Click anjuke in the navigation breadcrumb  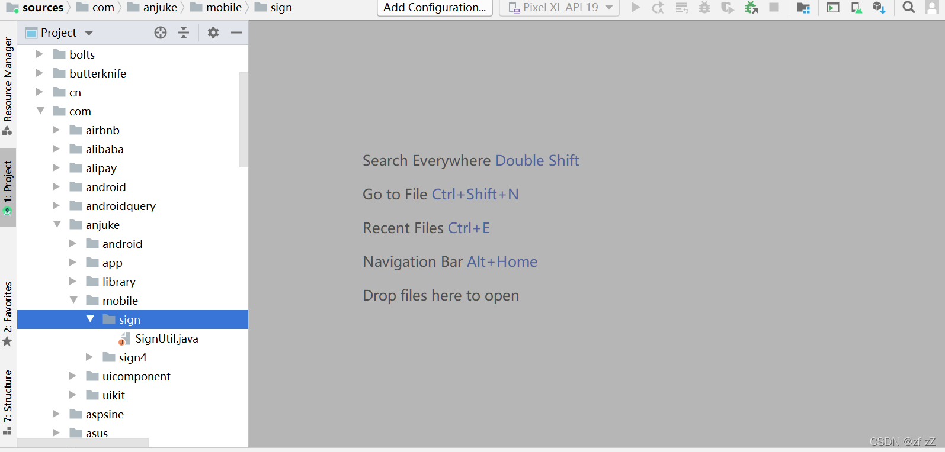(x=160, y=8)
